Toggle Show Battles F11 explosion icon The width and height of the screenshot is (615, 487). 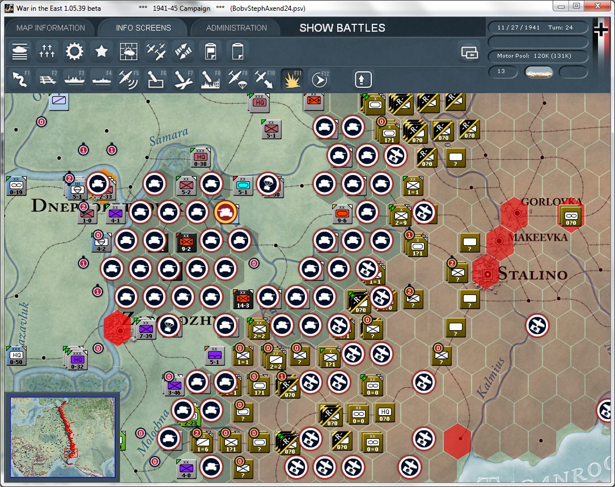click(x=292, y=79)
